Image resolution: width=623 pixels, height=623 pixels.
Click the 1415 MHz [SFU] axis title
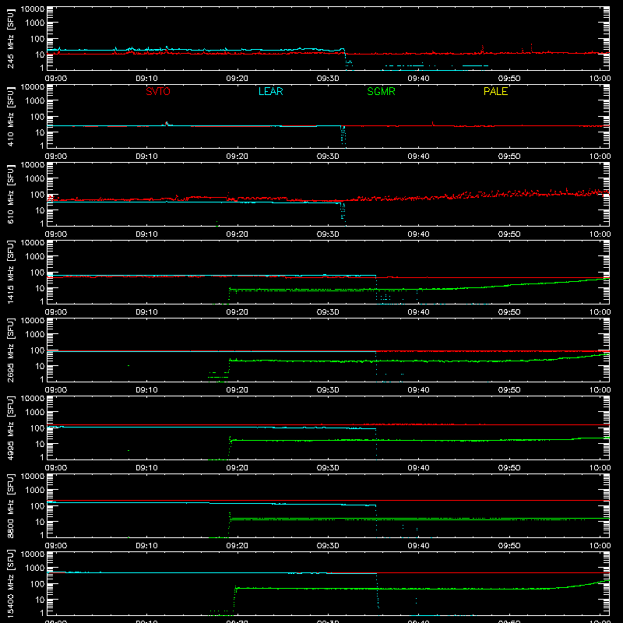[10, 272]
